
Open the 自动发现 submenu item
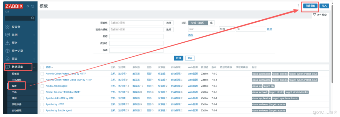click(17, 110)
